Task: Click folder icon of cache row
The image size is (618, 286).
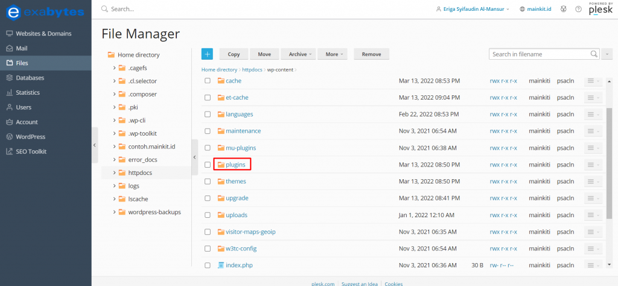Action: click(221, 81)
